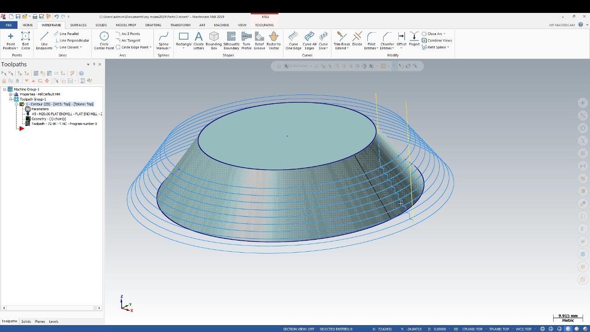The image size is (590, 332).
Task: Switch to the HOME ribbon tab
Action: point(28,25)
